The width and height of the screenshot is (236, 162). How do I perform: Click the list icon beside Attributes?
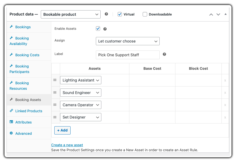pos(11,122)
